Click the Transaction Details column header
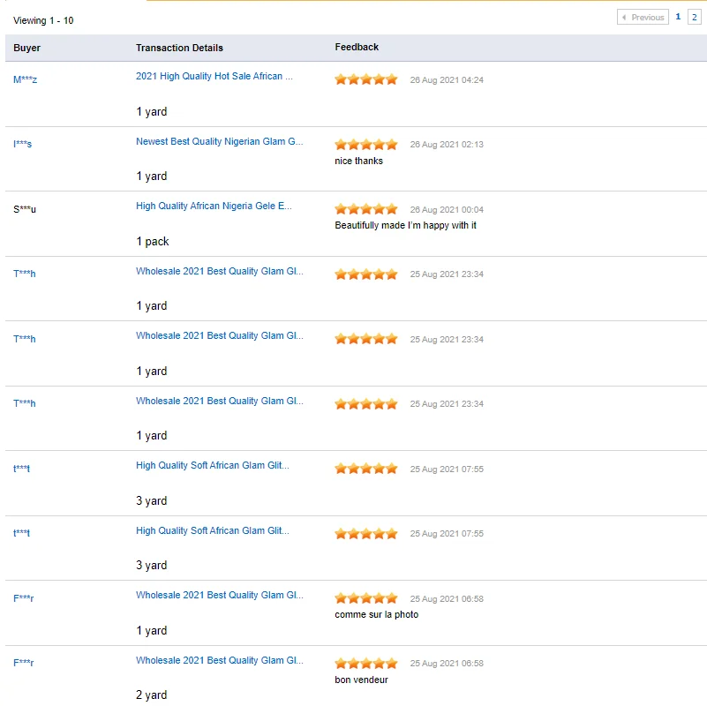Image resolution: width=707 pixels, height=706 pixels. click(179, 48)
